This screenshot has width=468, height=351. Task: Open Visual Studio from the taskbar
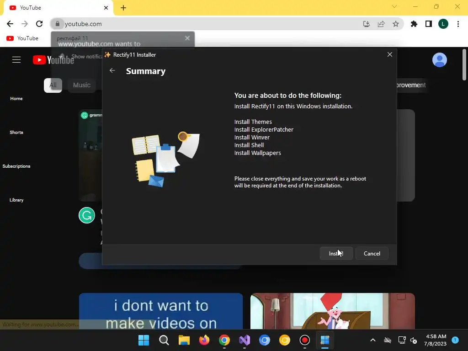245,340
